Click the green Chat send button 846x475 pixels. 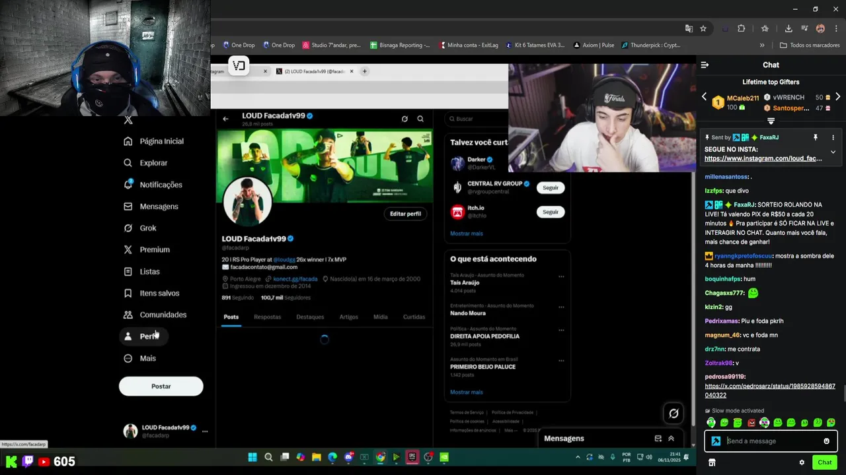coord(824,462)
